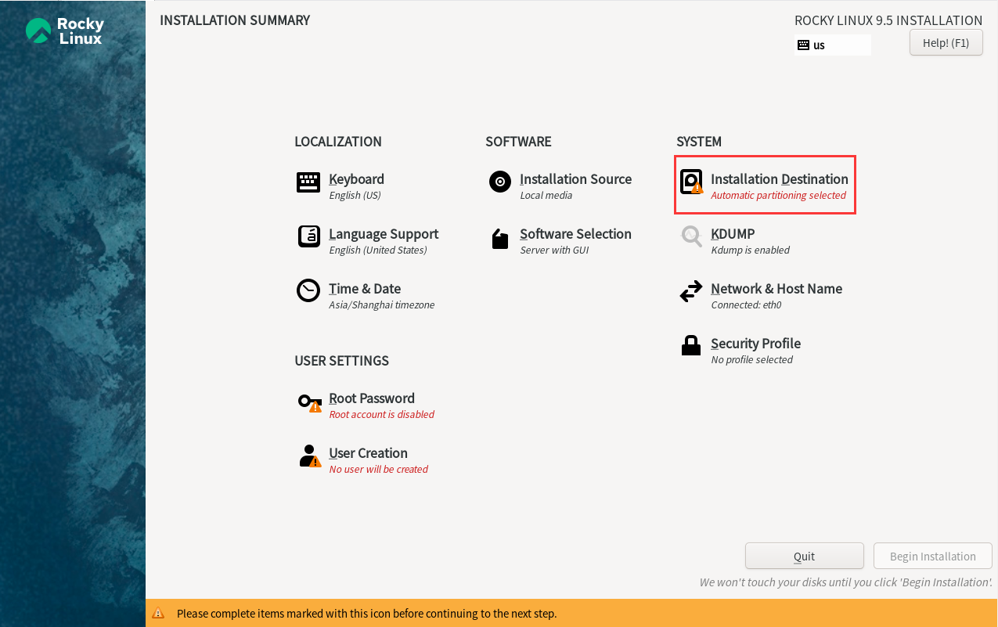Click the 'Please complete items marked' warning message

coord(366,614)
